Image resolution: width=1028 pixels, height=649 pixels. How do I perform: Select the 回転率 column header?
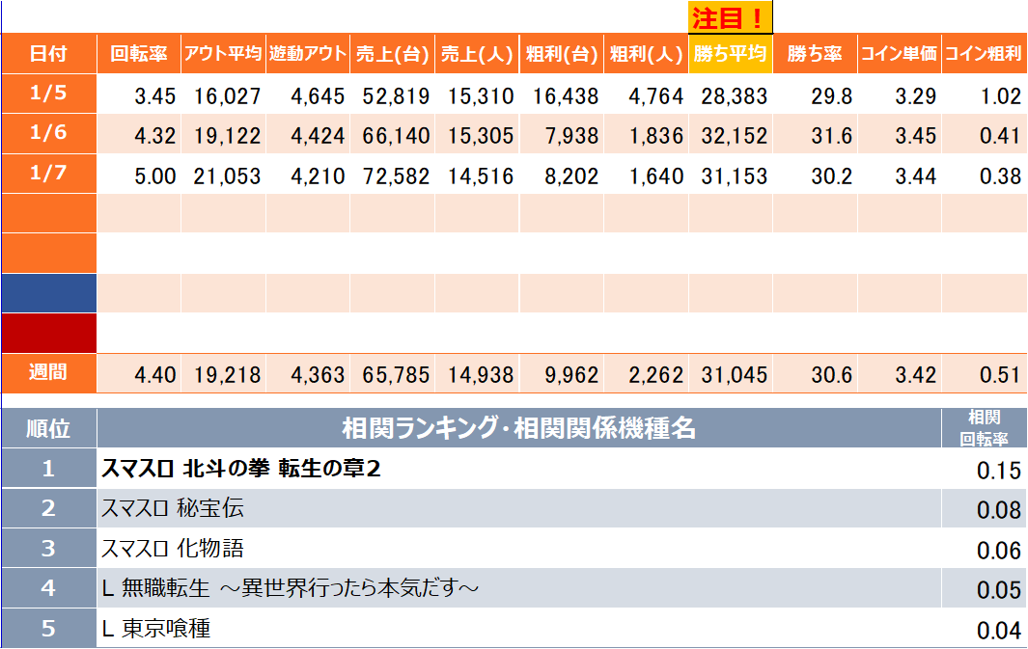pyautogui.click(x=139, y=54)
